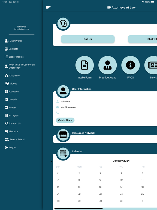
Task: Click the email envelope icon beside john@doe.com
Action: [58, 107]
